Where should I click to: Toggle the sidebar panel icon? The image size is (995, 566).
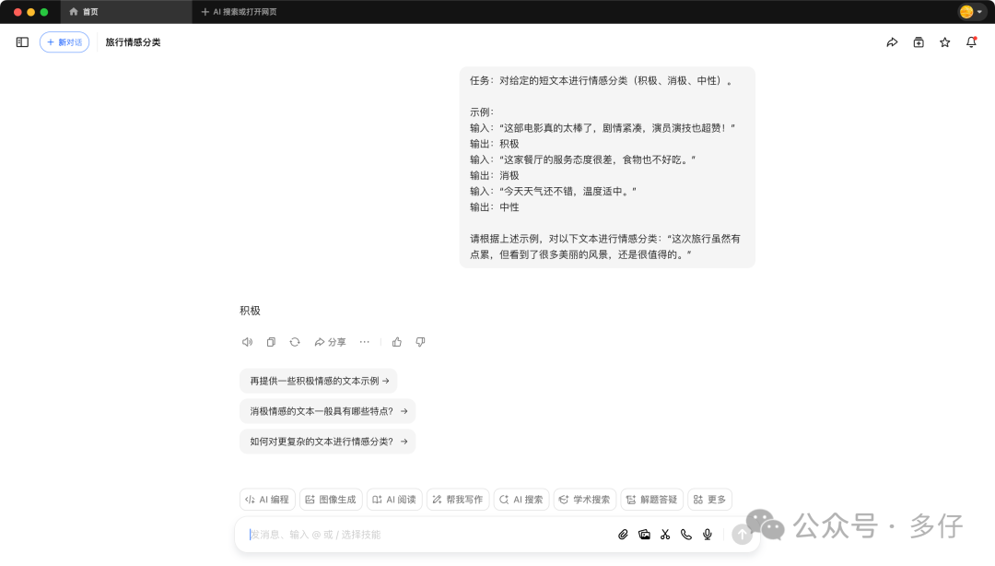point(22,41)
